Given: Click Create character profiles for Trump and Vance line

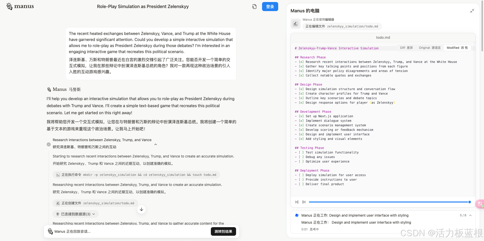Looking at the screenshot, I should [x=347, y=94].
